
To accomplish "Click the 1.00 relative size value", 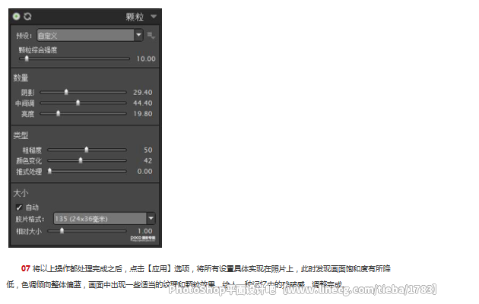I will pos(144,231).
